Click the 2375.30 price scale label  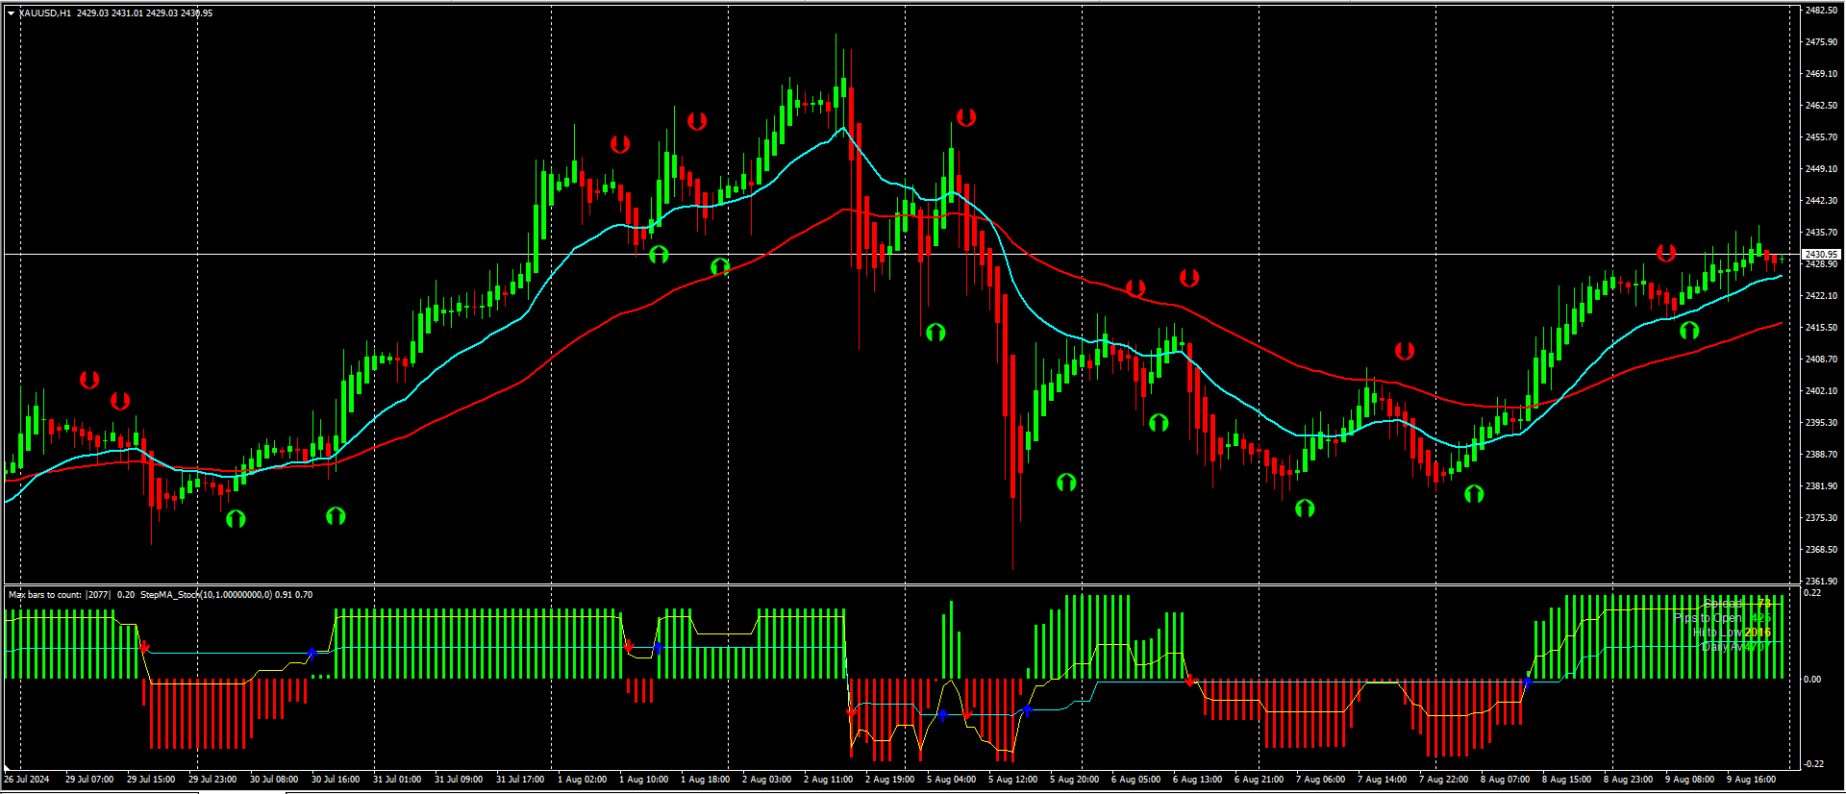click(x=1822, y=518)
